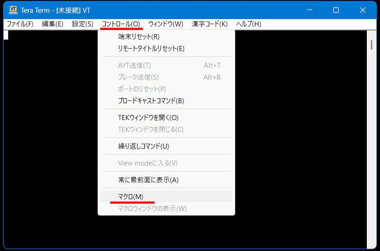
Task: Open the 漢字コード(K) menu
Action: pos(210,24)
